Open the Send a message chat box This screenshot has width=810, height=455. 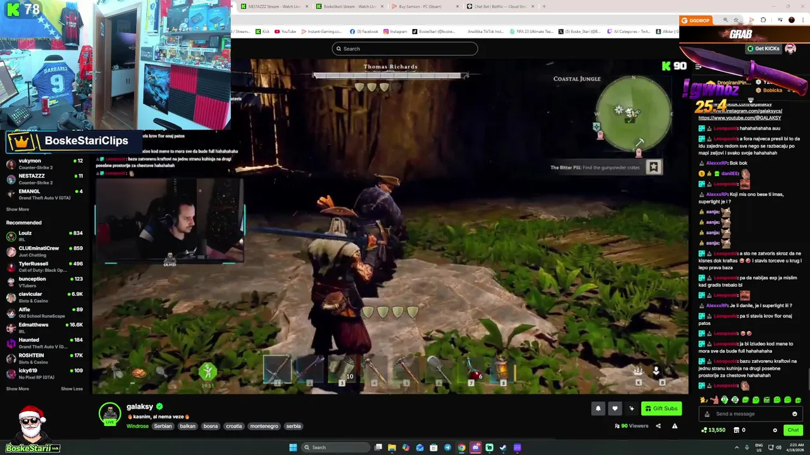click(x=750, y=414)
